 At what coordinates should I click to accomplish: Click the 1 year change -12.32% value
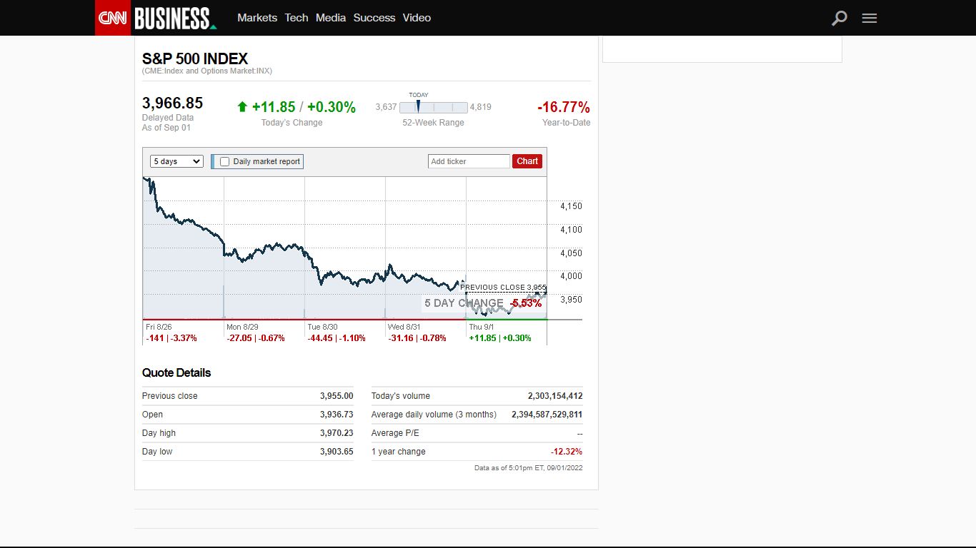(x=567, y=452)
